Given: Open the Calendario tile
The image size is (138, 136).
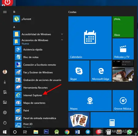Looking at the screenshot, I should coord(90,38).
